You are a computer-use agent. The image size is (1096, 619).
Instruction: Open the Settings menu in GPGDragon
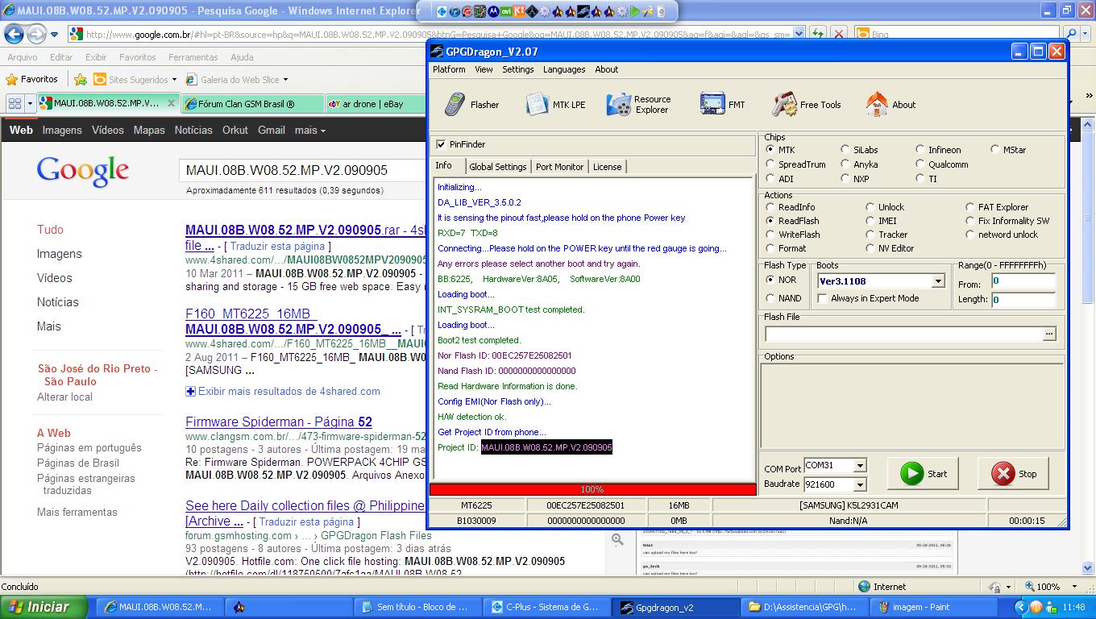pos(518,69)
